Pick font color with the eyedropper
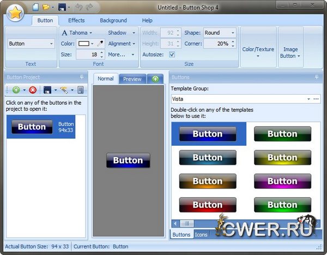327x255 pixels. [x=100, y=43]
